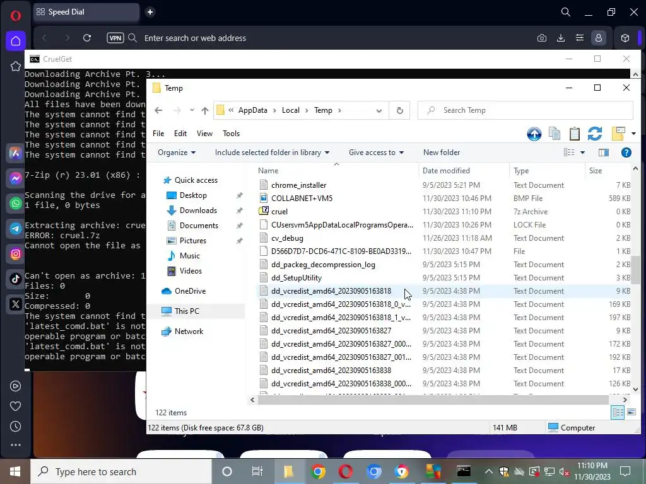Screen dimensions: 646x484
Task: Open Opera history clock icon
Action: 16,427
